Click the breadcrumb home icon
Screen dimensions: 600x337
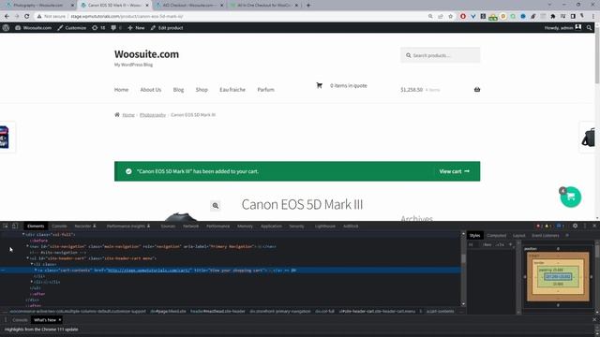click(117, 114)
